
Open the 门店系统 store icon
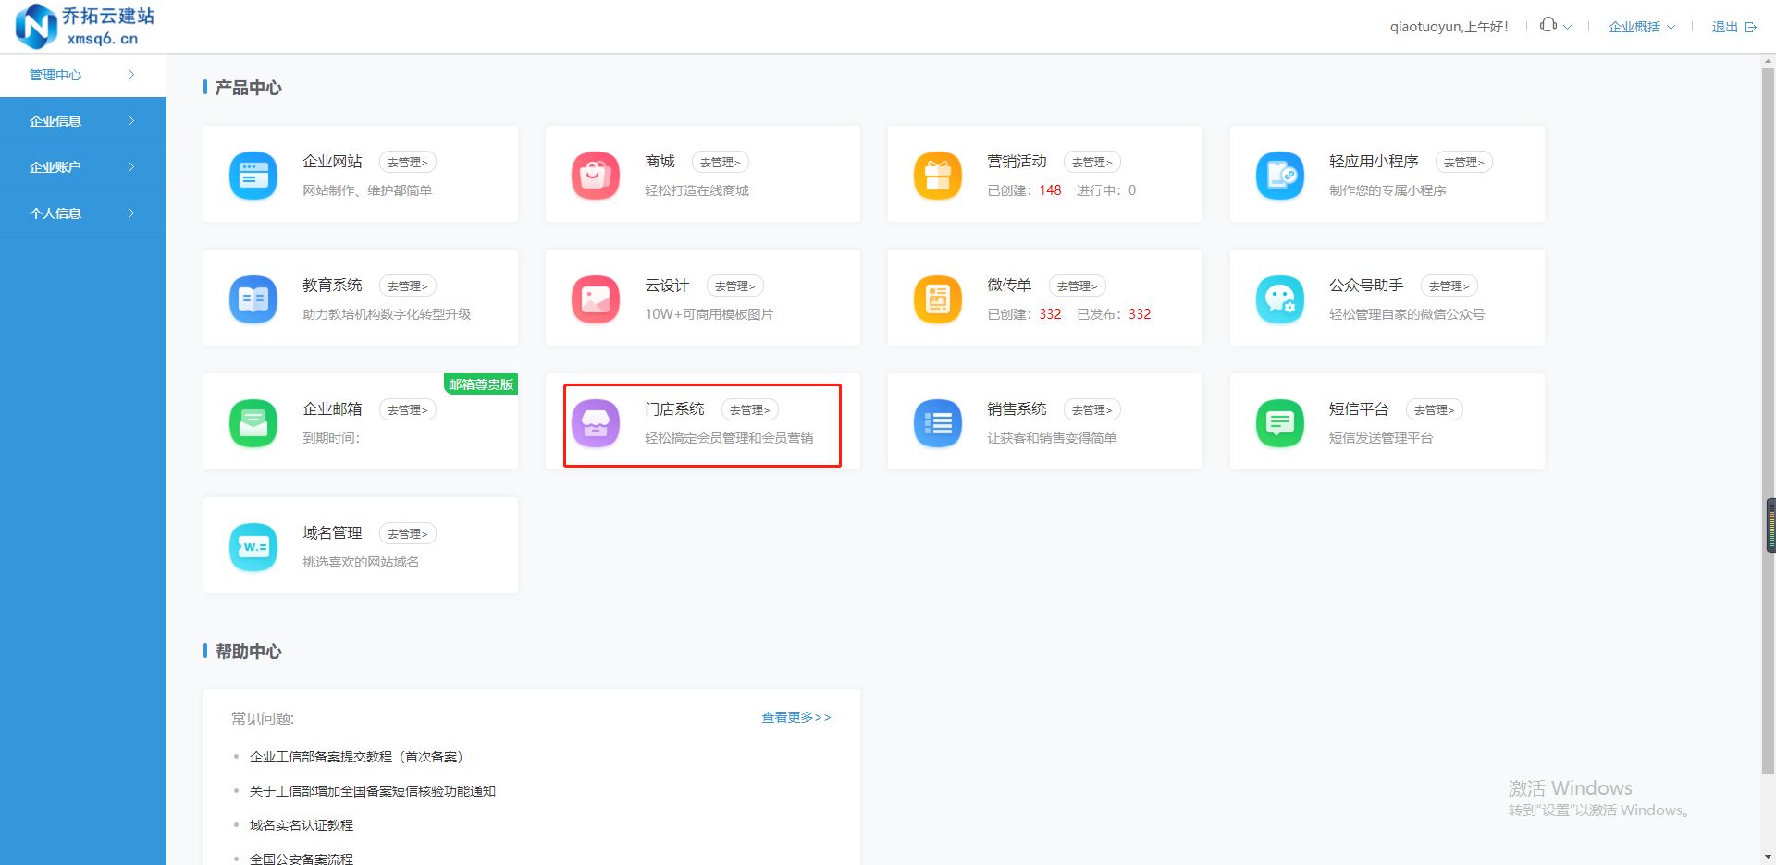click(x=595, y=422)
